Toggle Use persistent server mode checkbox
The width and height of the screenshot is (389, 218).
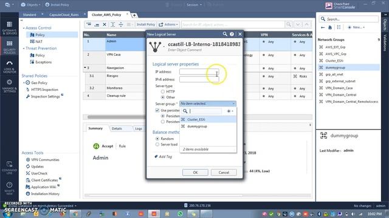[157, 110]
